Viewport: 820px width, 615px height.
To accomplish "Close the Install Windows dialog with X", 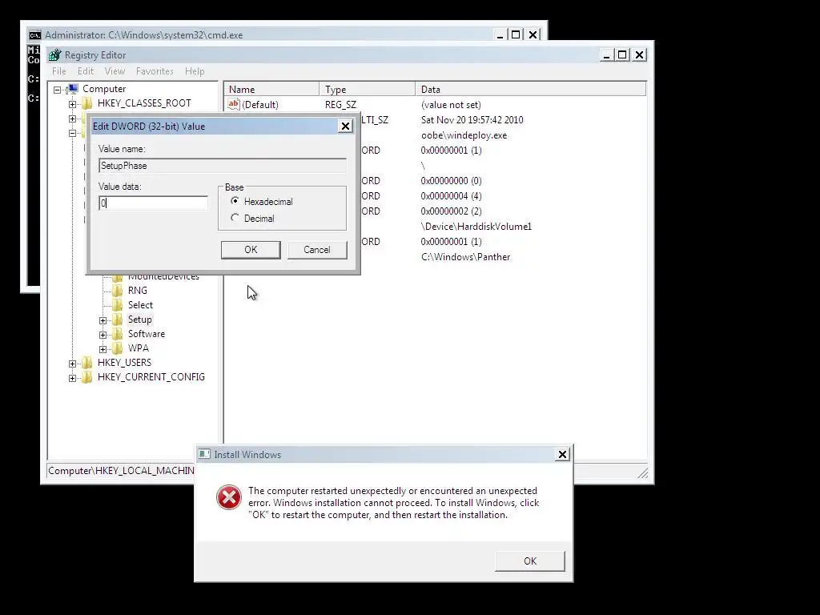I will coord(562,455).
